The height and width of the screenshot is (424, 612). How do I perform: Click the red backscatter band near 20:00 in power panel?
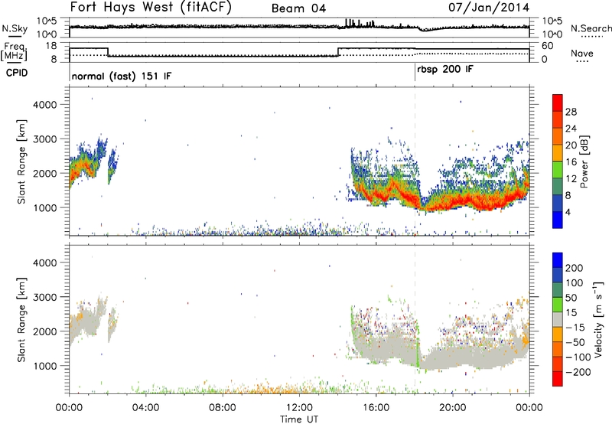coord(453,202)
